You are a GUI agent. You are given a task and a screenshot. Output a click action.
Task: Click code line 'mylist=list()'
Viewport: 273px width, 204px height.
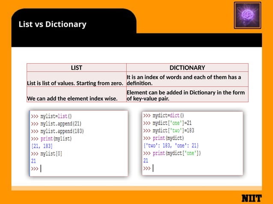[51, 116]
